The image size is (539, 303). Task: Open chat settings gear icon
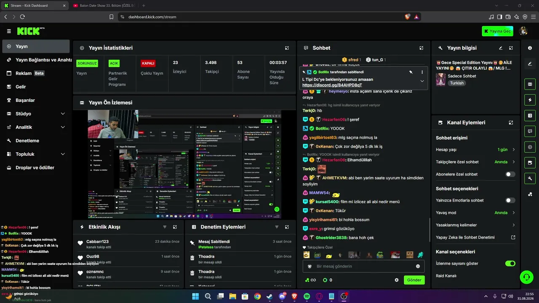tap(396, 280)
